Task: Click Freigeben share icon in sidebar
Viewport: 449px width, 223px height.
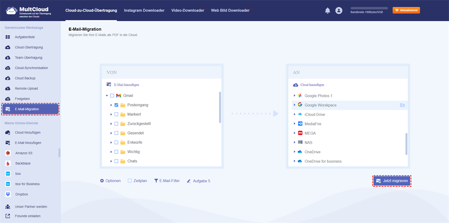Action: pyautogui.click(x=7, y=99)
